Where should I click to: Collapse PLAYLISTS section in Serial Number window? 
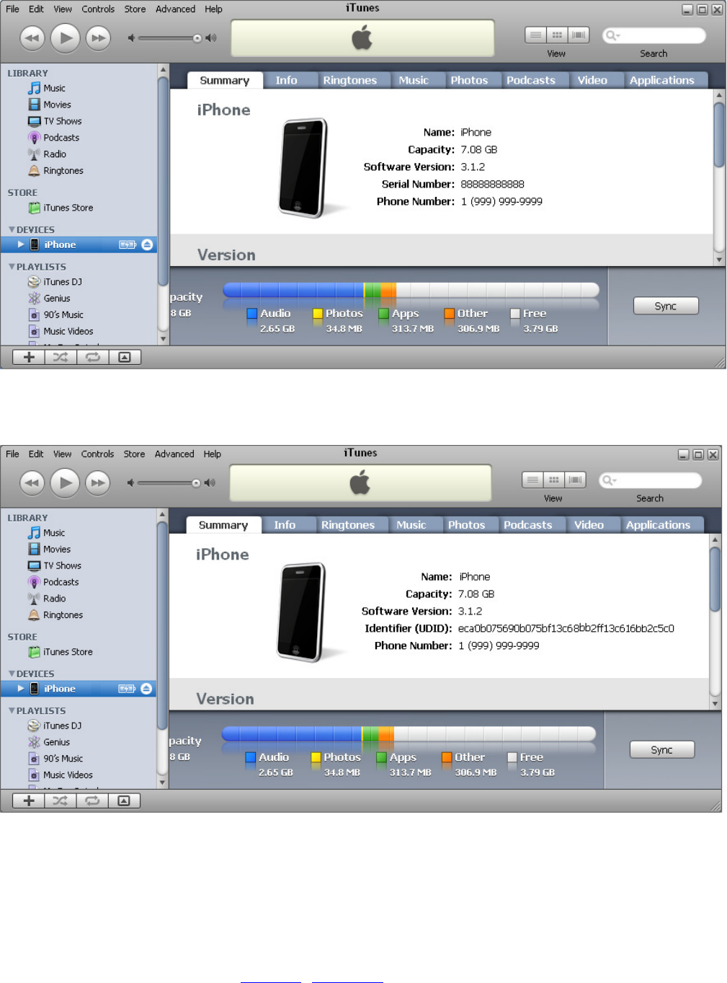pyautogui.click(x=12, y=267)
